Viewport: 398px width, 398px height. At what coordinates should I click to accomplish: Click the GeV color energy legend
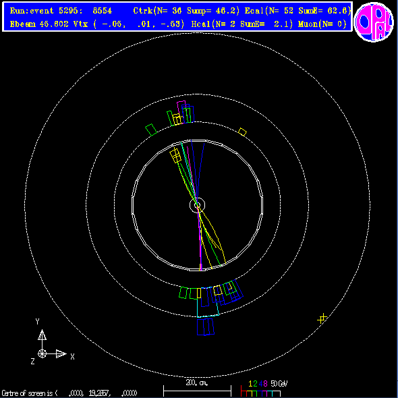(264, 389)
